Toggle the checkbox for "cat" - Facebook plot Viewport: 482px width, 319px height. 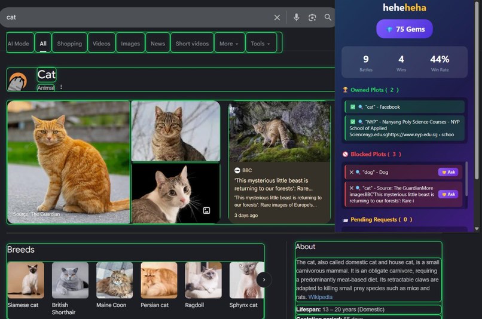pos(353,107)
